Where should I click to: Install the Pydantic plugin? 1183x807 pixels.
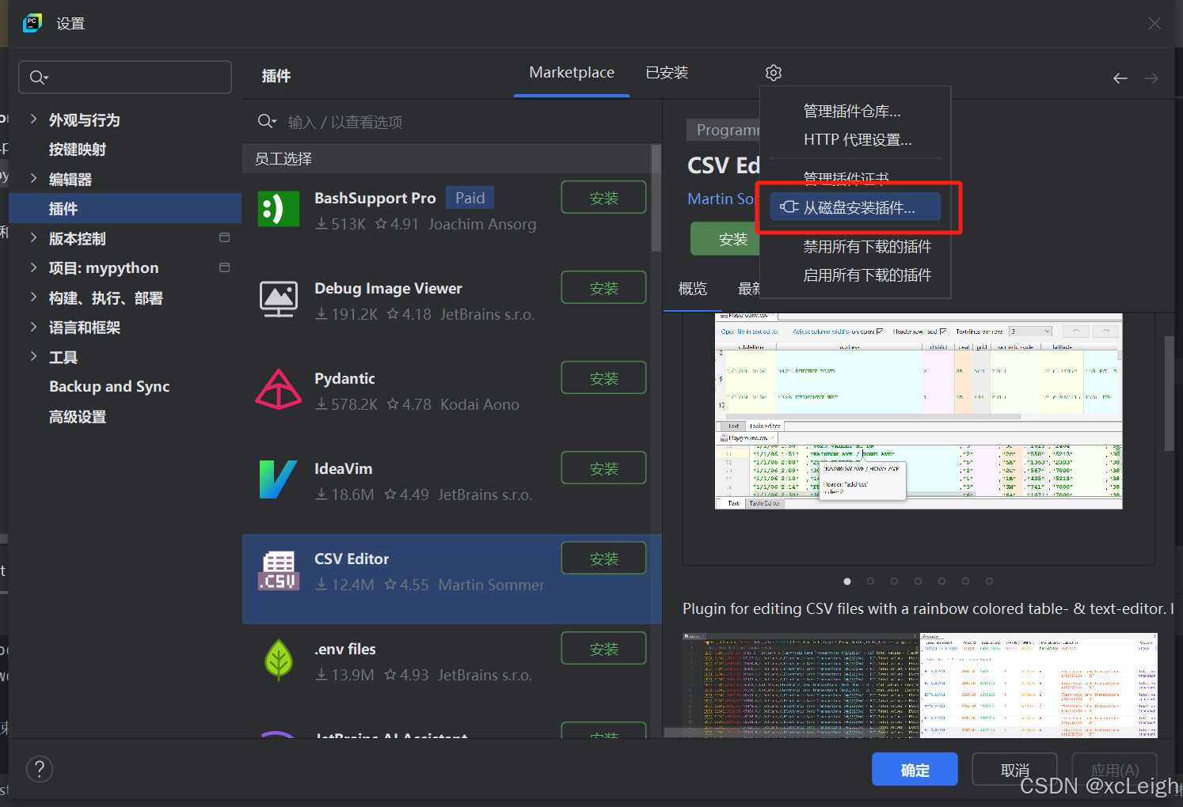click(x=603, y=378)
